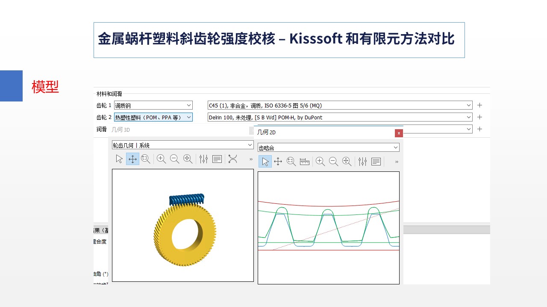Open the Delrin 100 material selection dropdown
The image size is (547, 307).
pyautogui.click(x=340, y=117)
